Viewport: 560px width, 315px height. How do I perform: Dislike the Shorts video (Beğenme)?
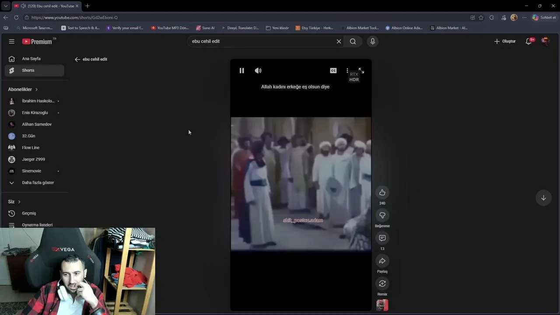click(x=382, y=215)
